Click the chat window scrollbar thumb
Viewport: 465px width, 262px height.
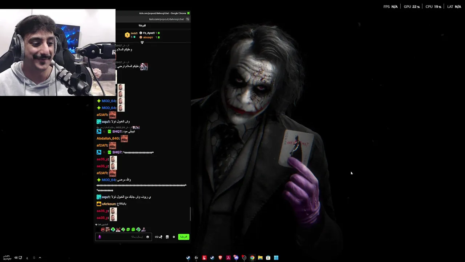[190, 214]
